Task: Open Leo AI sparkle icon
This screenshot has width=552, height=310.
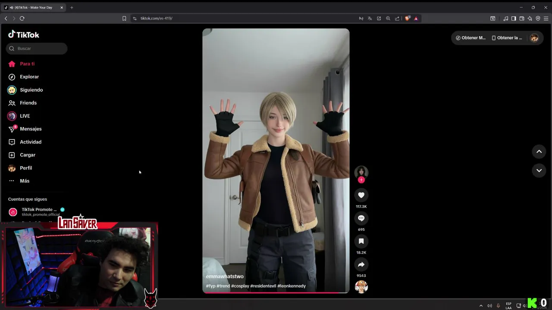Action: click(530, 19)
